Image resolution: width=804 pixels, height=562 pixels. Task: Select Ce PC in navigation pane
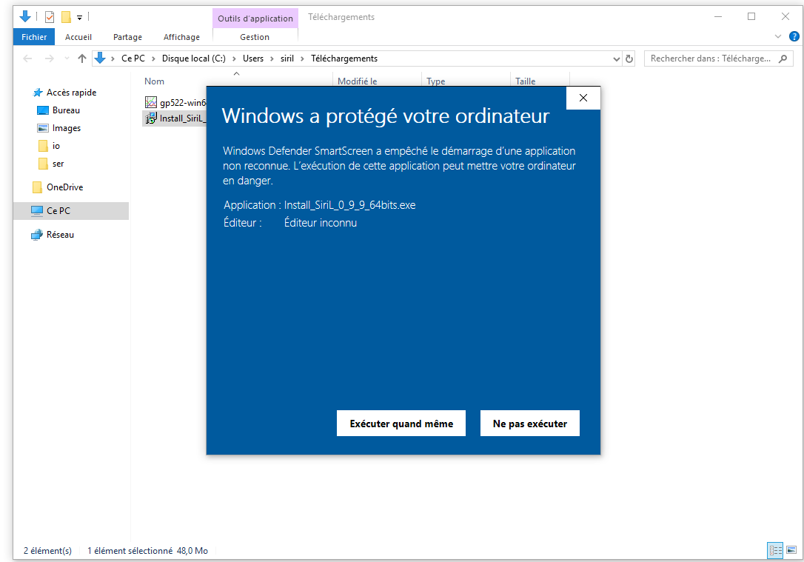(x=71, y=211)
